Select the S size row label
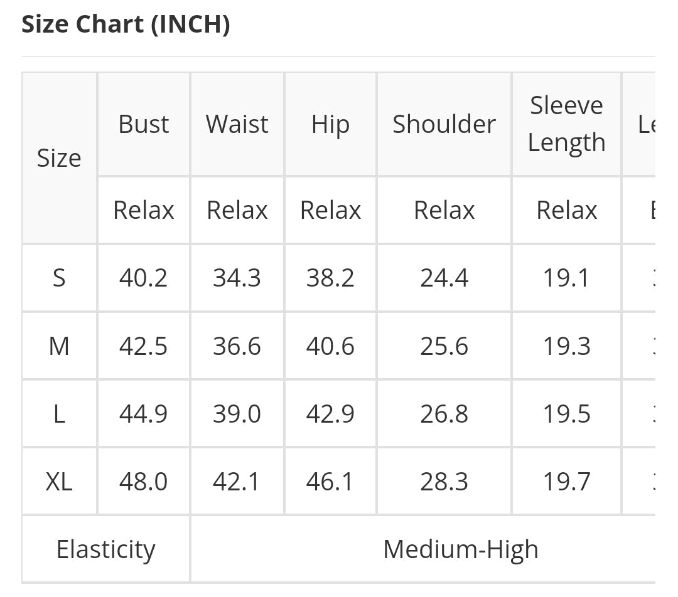Screen dimensions: 678x597 tap(59, 277)
